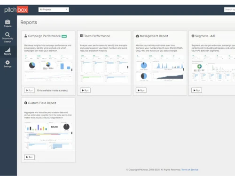Click the Team Performance table icon

click(82, 36)
